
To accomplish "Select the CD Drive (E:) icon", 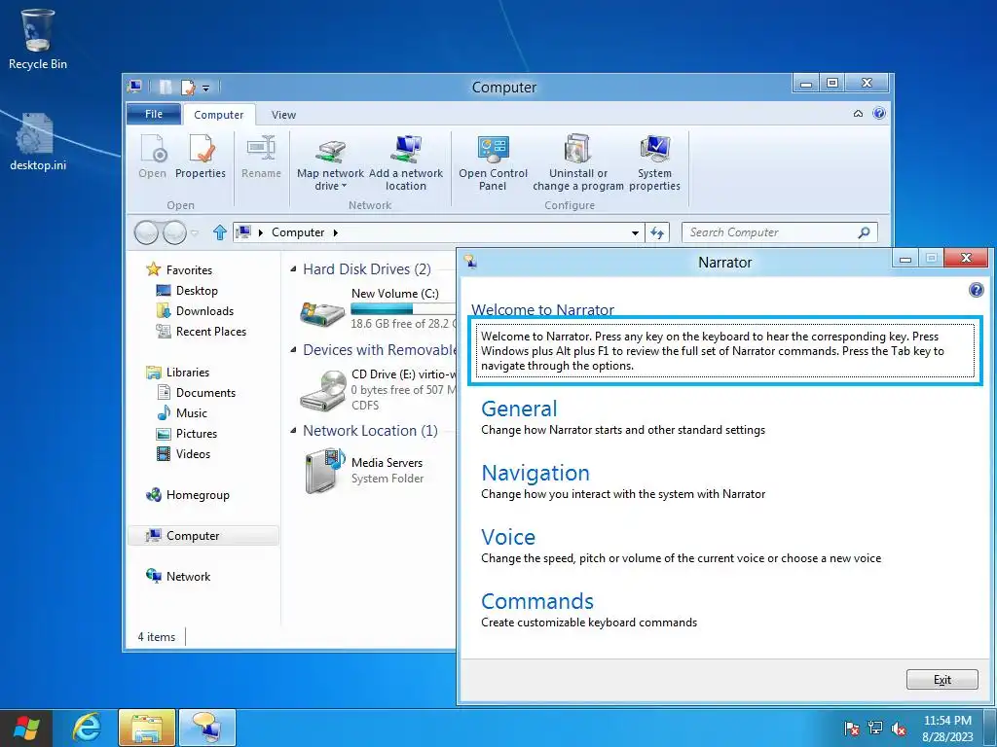I will (322, 390).
